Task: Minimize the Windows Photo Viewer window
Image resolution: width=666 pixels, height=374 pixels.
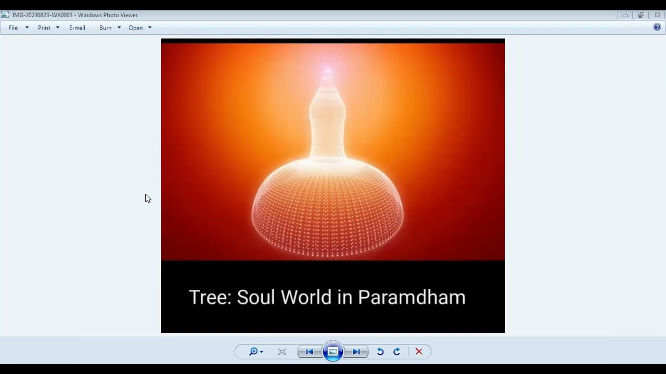Action: pos(625,15)
